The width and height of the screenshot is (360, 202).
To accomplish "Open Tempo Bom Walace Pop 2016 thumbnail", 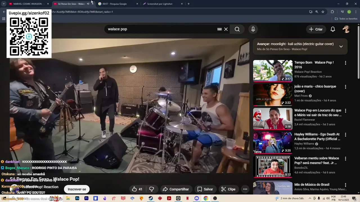I will pos(273,71).
